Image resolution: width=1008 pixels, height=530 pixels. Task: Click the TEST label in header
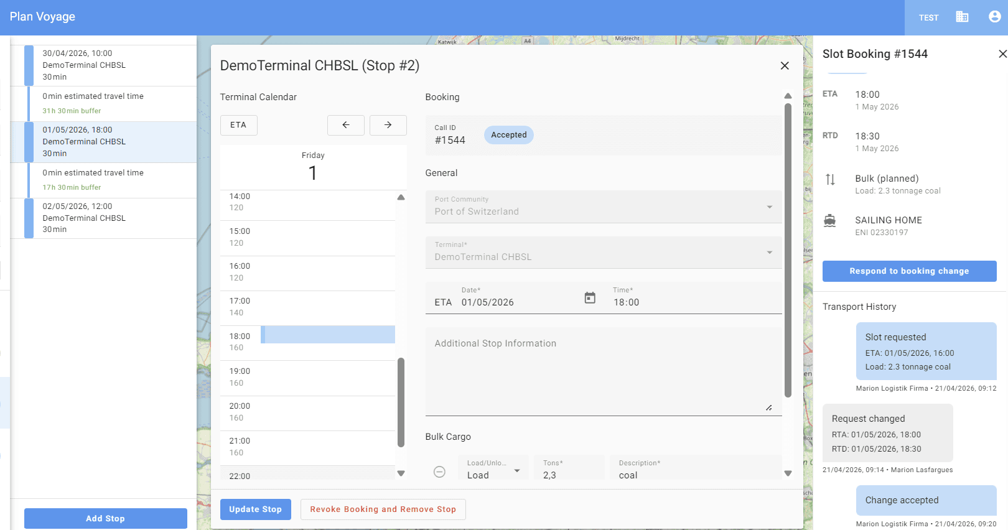[x=928, y=17]
